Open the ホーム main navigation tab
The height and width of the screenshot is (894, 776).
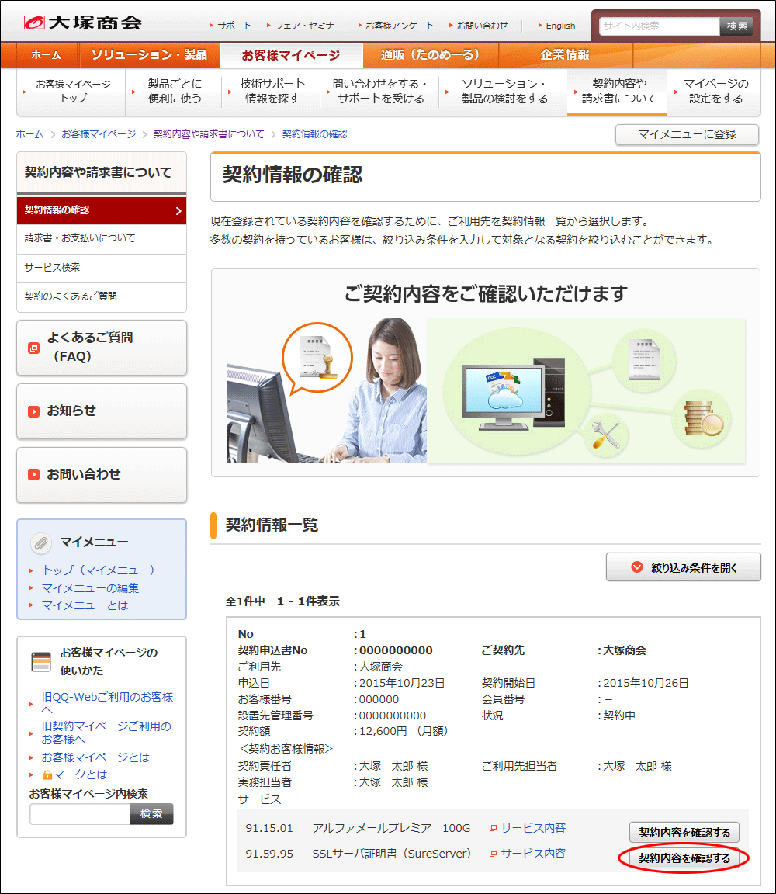[x=46, y=55]
